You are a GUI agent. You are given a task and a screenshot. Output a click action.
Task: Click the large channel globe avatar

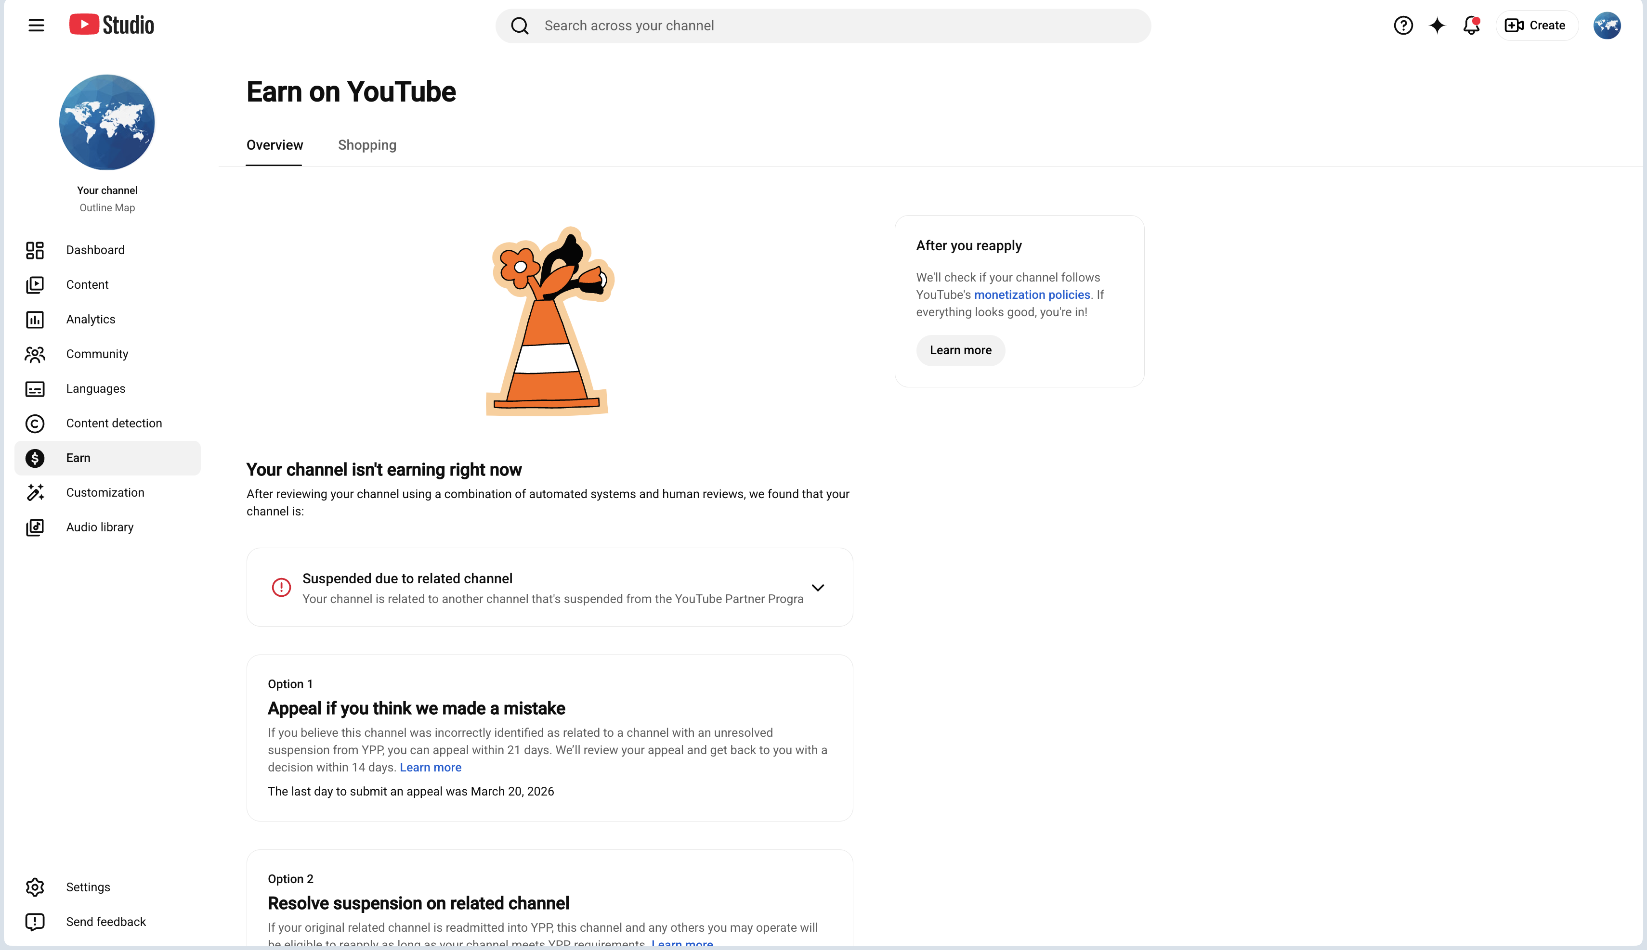(107, 122)
